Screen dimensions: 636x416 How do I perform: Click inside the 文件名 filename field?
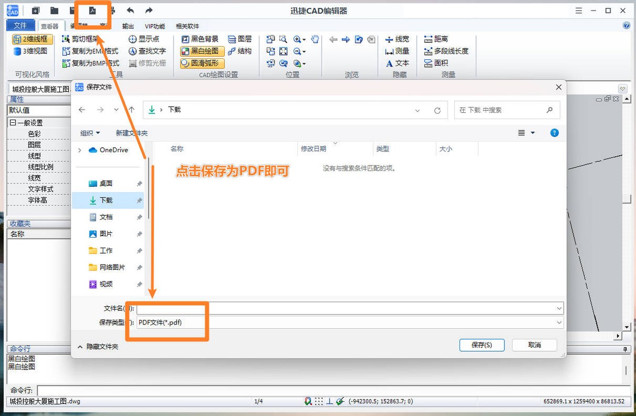click(x=318, y=308)
